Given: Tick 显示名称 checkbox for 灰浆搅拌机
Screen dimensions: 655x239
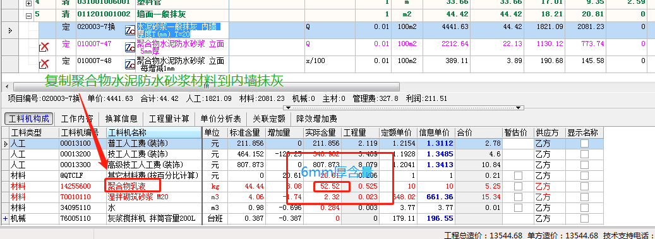Looking at the screenshot, I should point(584,218).
